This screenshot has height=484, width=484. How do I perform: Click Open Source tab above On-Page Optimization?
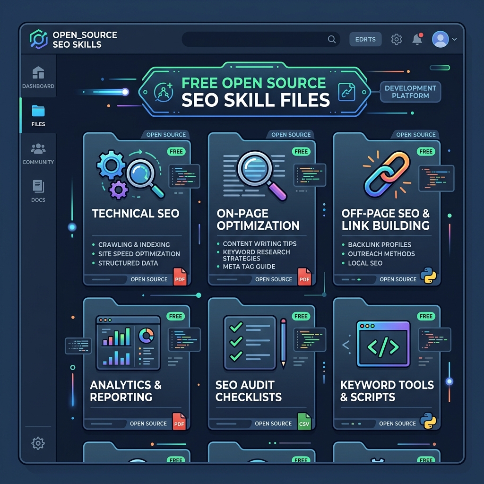[x=291, y=135]
